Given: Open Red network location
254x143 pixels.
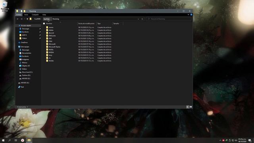Looking at the screenshot, I should (22, 87).
